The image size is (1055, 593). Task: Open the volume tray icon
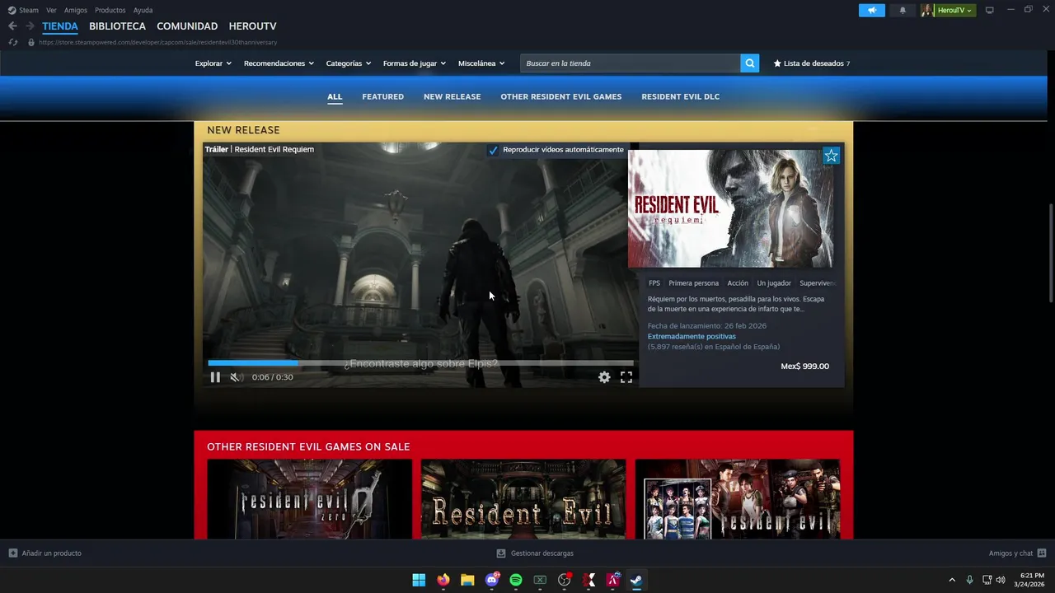tap(1001, 580)
